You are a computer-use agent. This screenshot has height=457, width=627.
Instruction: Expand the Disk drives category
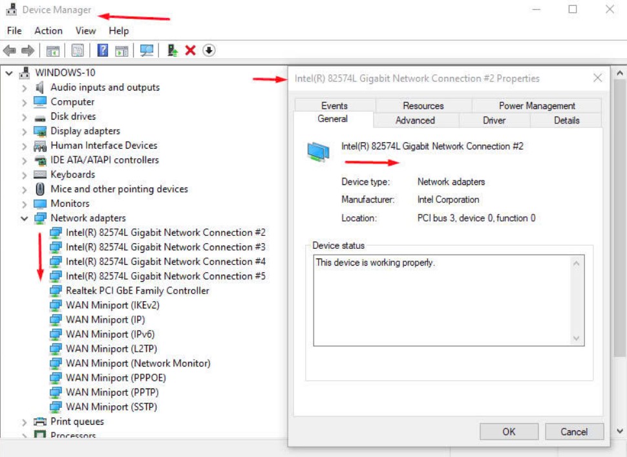point(25,117)
